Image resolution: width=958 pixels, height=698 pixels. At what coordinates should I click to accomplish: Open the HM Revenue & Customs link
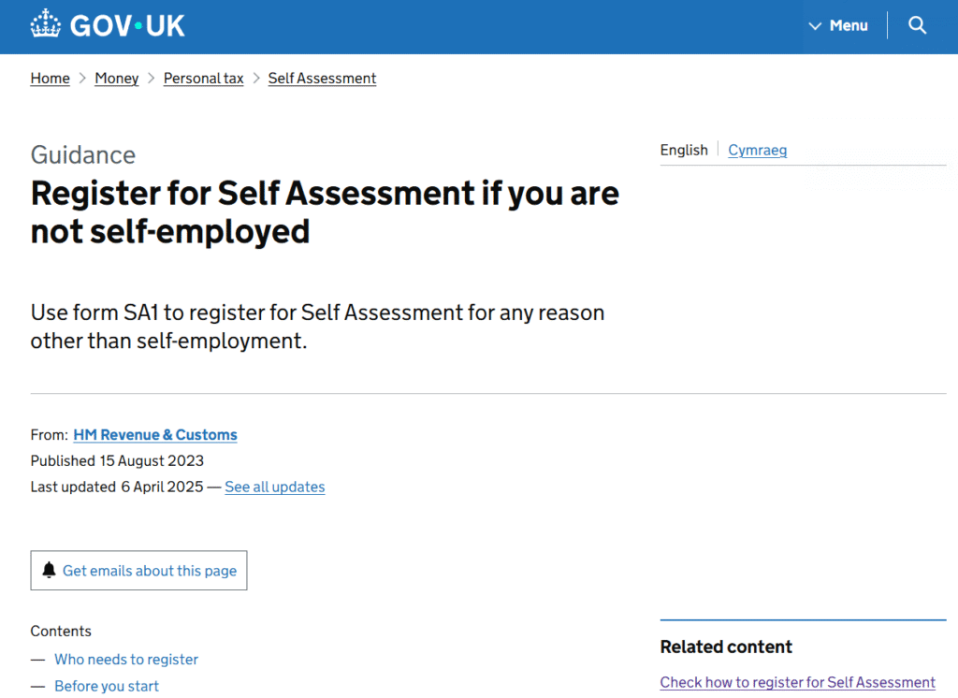coord(155,434)
